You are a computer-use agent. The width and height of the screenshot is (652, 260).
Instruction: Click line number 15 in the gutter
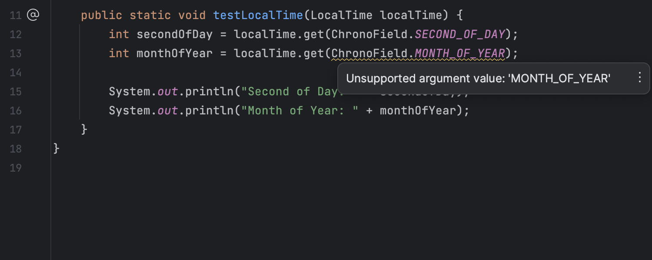[x=16, y=91]
